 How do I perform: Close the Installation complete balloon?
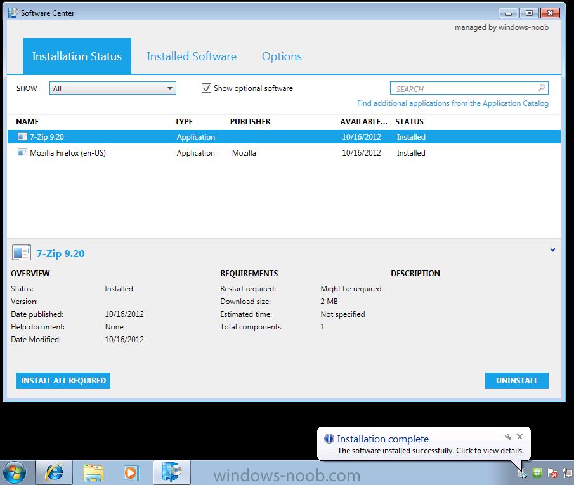pos(520,437)
